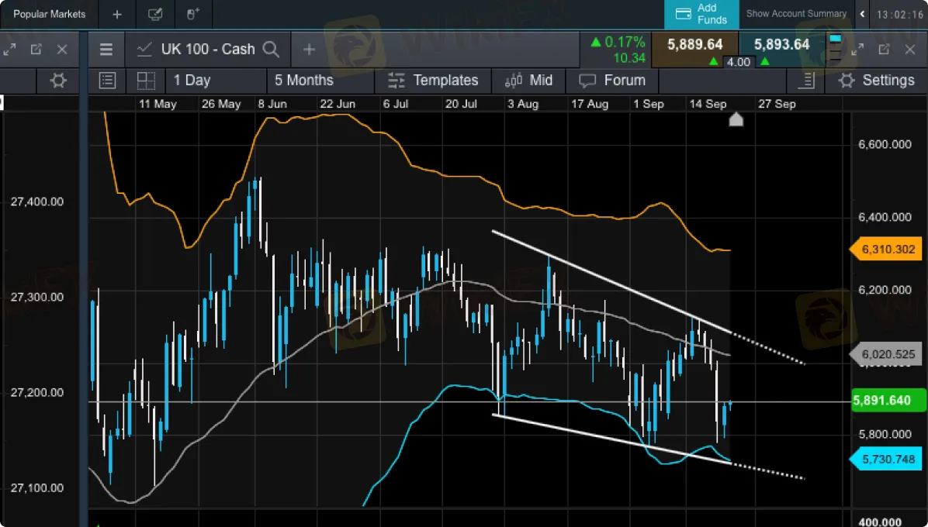The image size is (928, 527).
Task: Select the chart type line icon
Action: tap(144, 49)
